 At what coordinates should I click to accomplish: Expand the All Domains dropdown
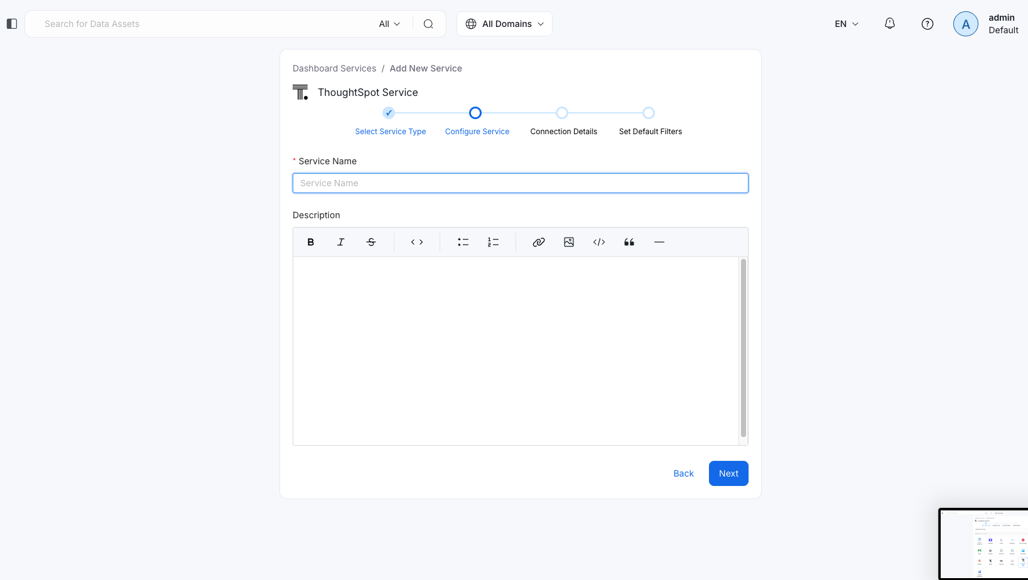click(504, 24)
